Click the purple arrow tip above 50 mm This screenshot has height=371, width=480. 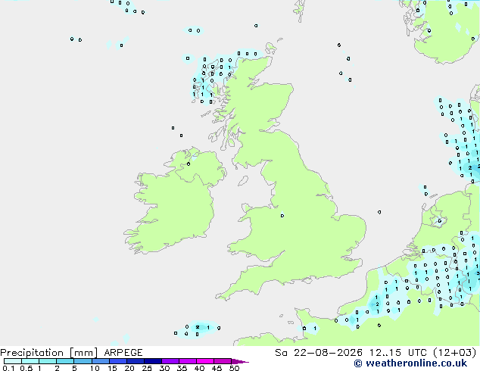240,361
